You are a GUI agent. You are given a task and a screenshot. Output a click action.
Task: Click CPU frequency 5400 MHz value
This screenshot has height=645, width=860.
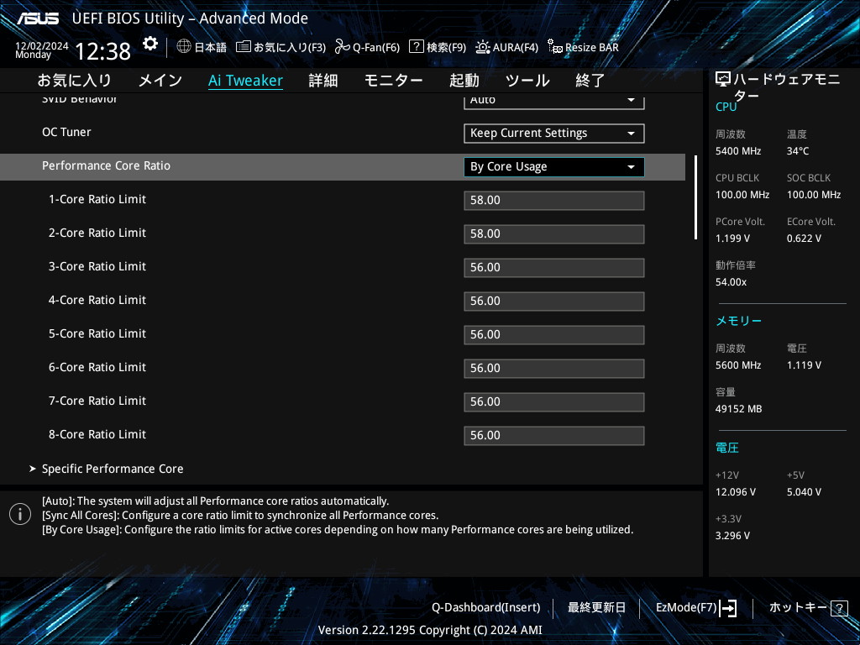[x=738, y=151]
